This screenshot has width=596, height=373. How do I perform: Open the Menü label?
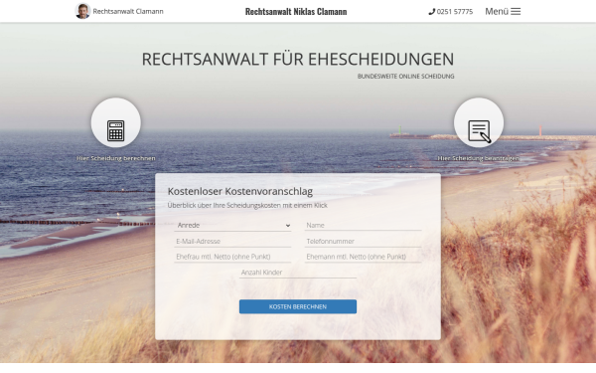(x=497, y=11)
